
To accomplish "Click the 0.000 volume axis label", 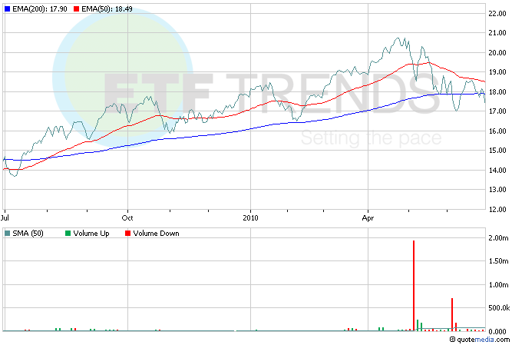I will 497,331.
